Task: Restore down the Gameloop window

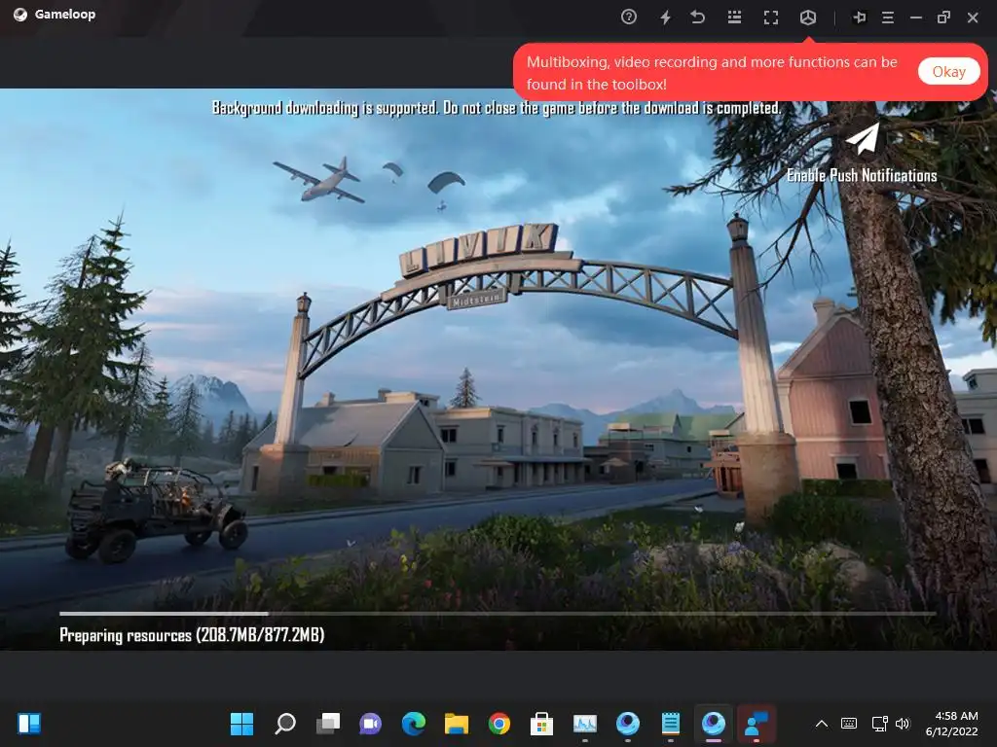Action: (943, 18)
